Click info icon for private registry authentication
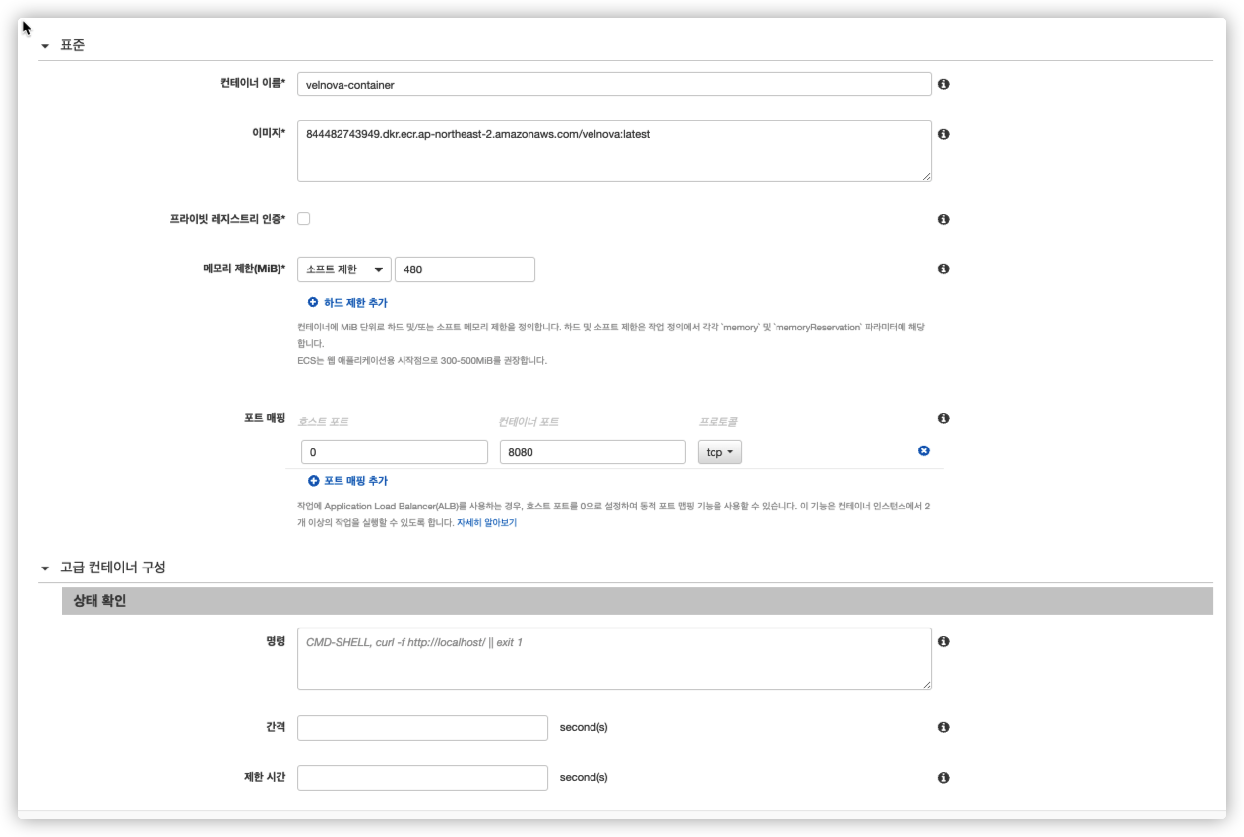Viewport: 1244px width, 837px height. [943, 219]
